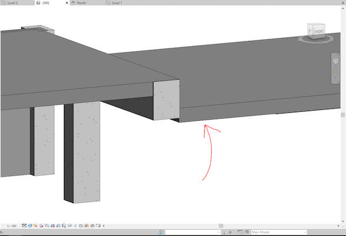Open Visual Style icon in view control bar

point(29,225)
